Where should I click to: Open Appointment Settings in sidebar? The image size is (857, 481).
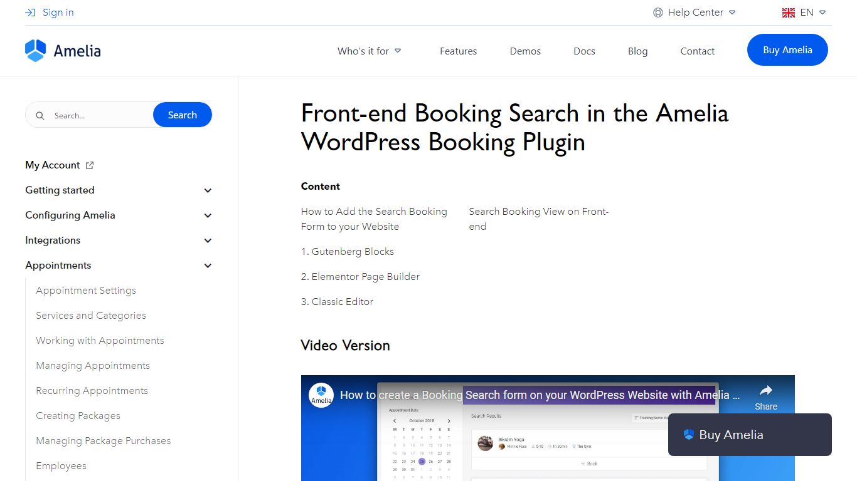click(86, 291)
